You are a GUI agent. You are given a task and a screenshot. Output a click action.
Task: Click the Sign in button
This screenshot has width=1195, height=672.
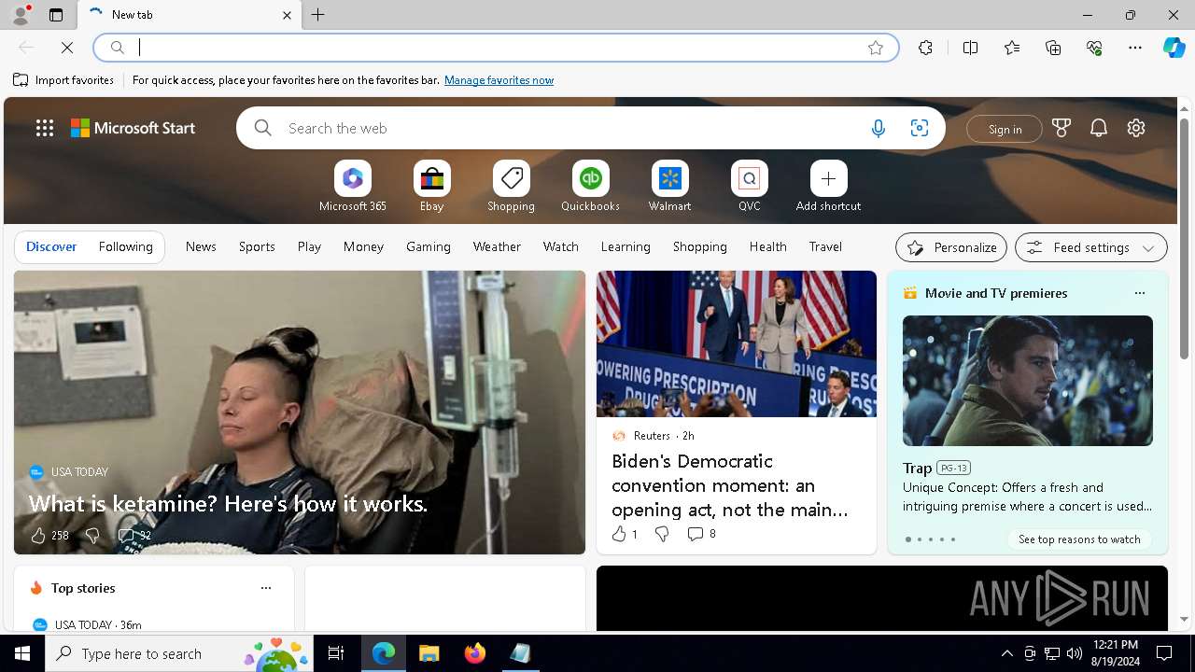1005,129
